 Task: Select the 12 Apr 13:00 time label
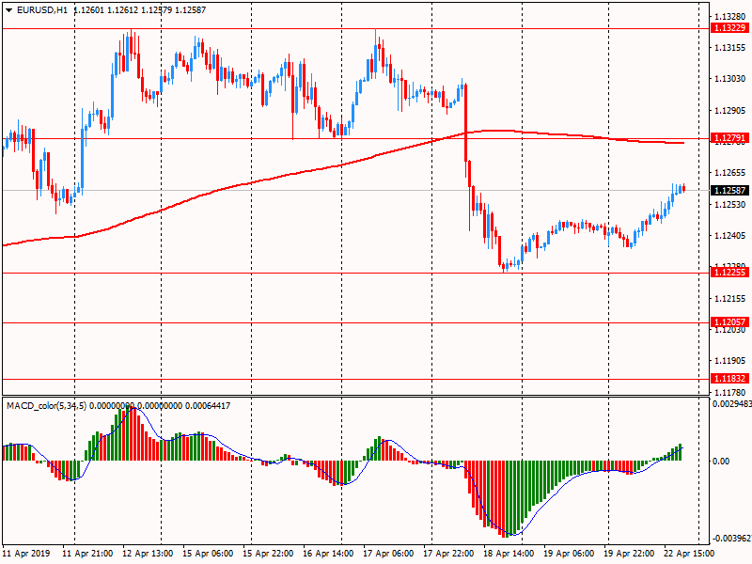[149, 554]
